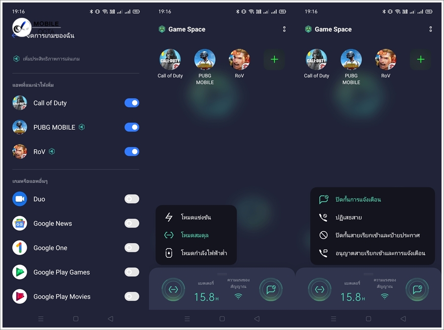
Task: Tap RoV icon in manage list
Action: tap(20, 151)
